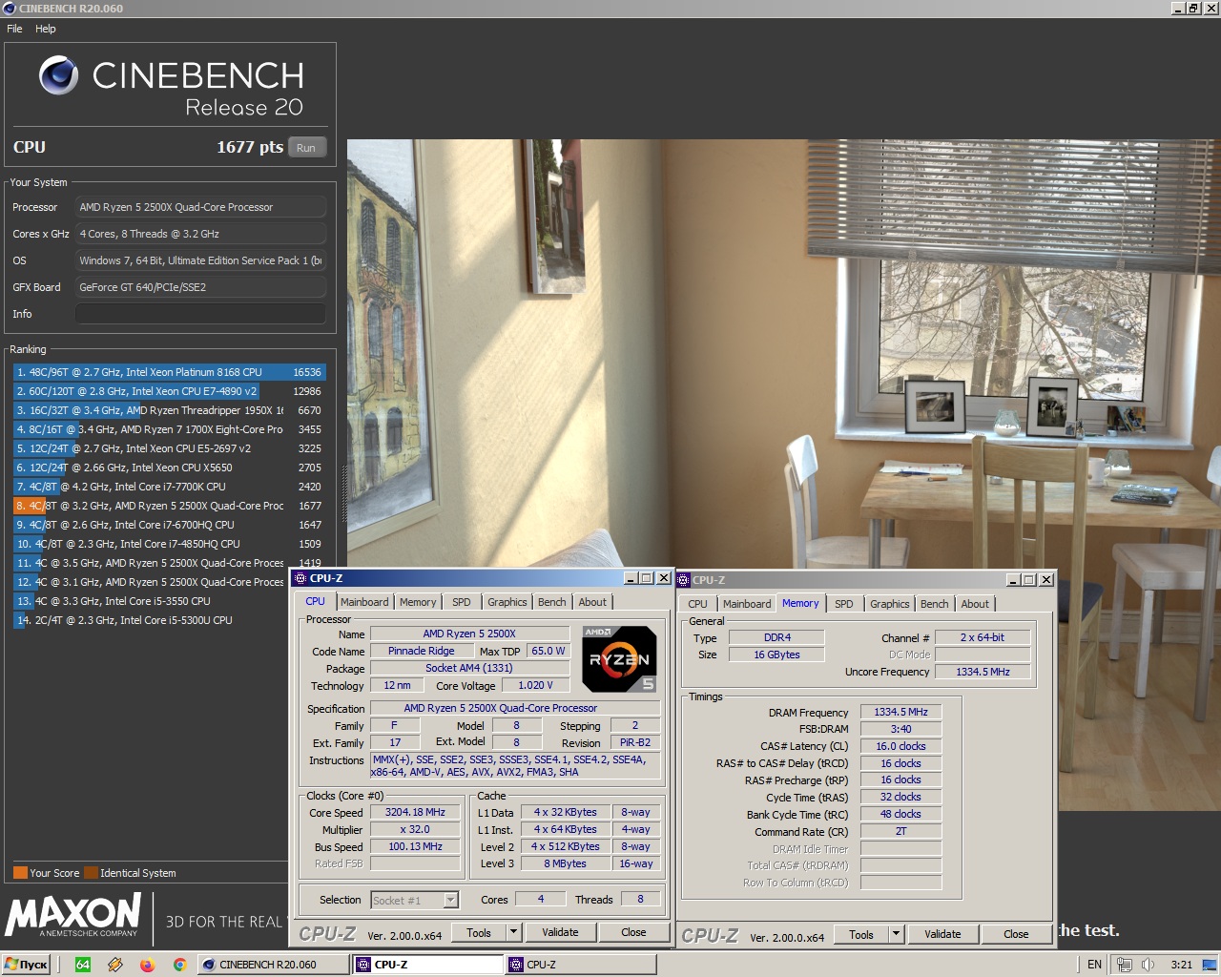Expand Tools dropdown arrow in CPU-Z processor window
Viewport: 1221px width, 977px height.
click(513, 932)
